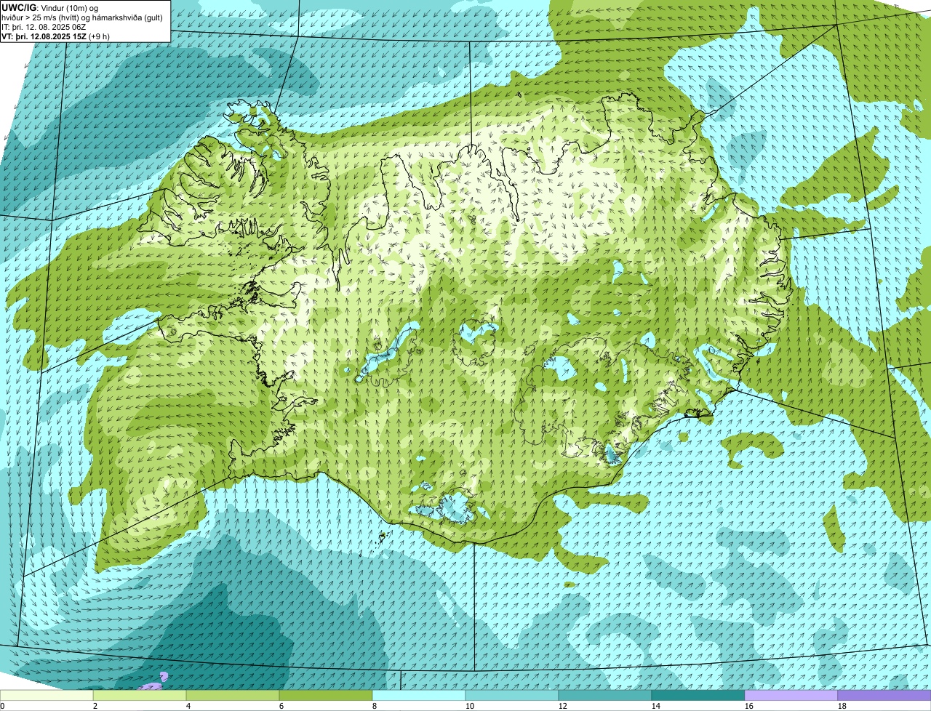Pick the teal 12–14 m/s legend swatch

tap(605, 695)
